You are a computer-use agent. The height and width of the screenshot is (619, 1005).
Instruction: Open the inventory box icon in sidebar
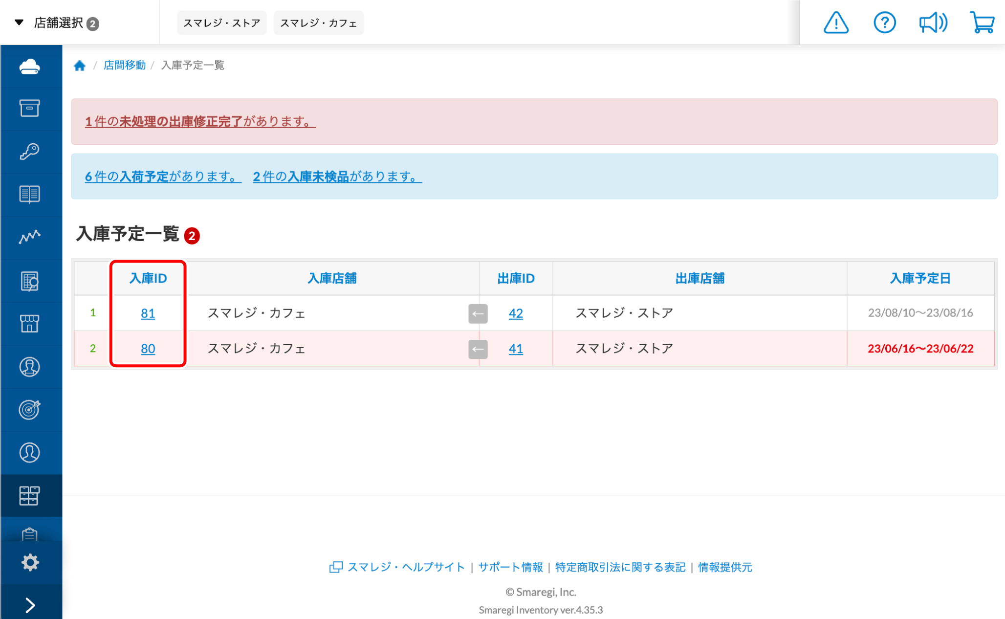click(30, 109)
